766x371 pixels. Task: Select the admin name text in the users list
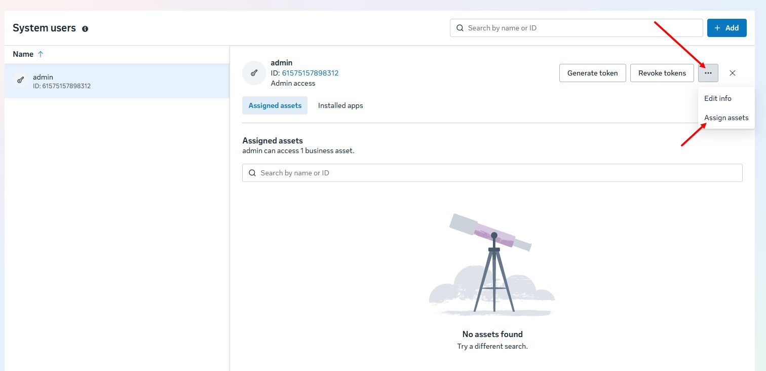pos(43,77)
